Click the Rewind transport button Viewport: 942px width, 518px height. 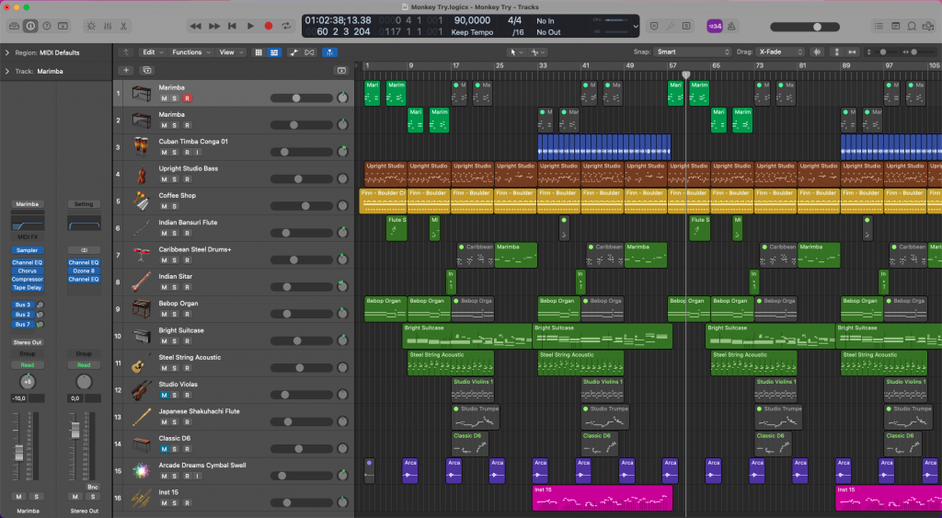[x=195, y=26]
